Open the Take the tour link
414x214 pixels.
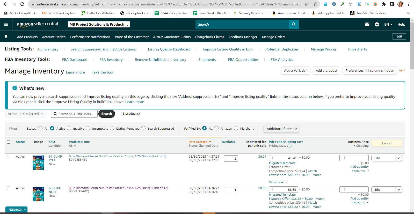coord(103,72)
